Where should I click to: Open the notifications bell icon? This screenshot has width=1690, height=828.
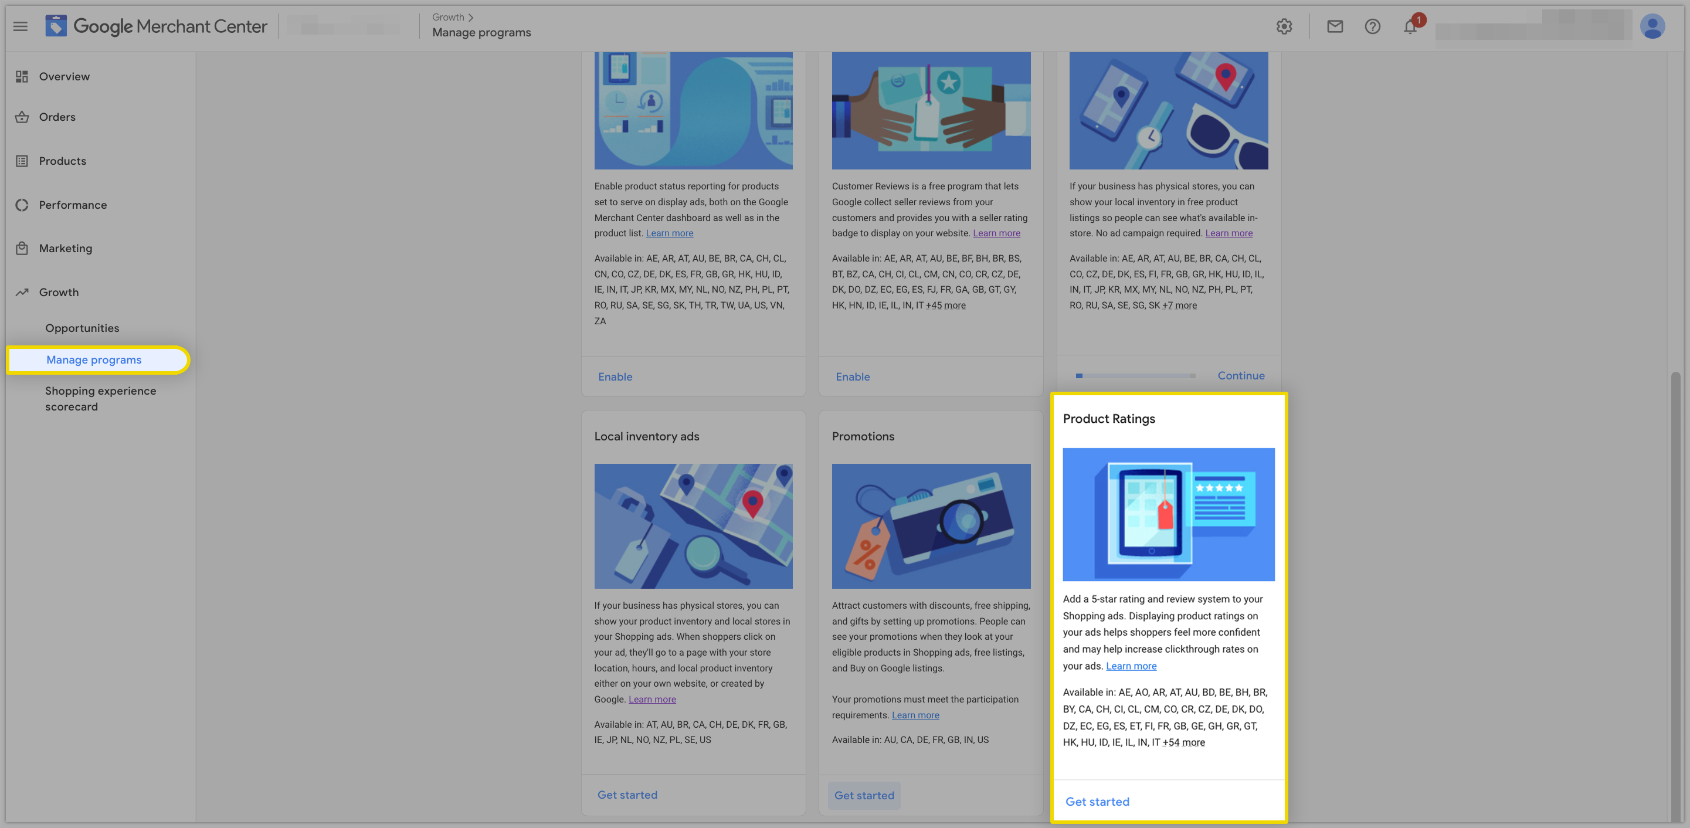coord(1410,26)
